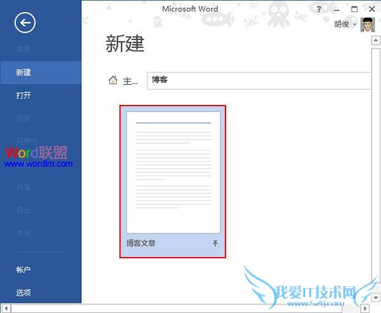
Task: Click the 主... home link
Action: [130, 81]
